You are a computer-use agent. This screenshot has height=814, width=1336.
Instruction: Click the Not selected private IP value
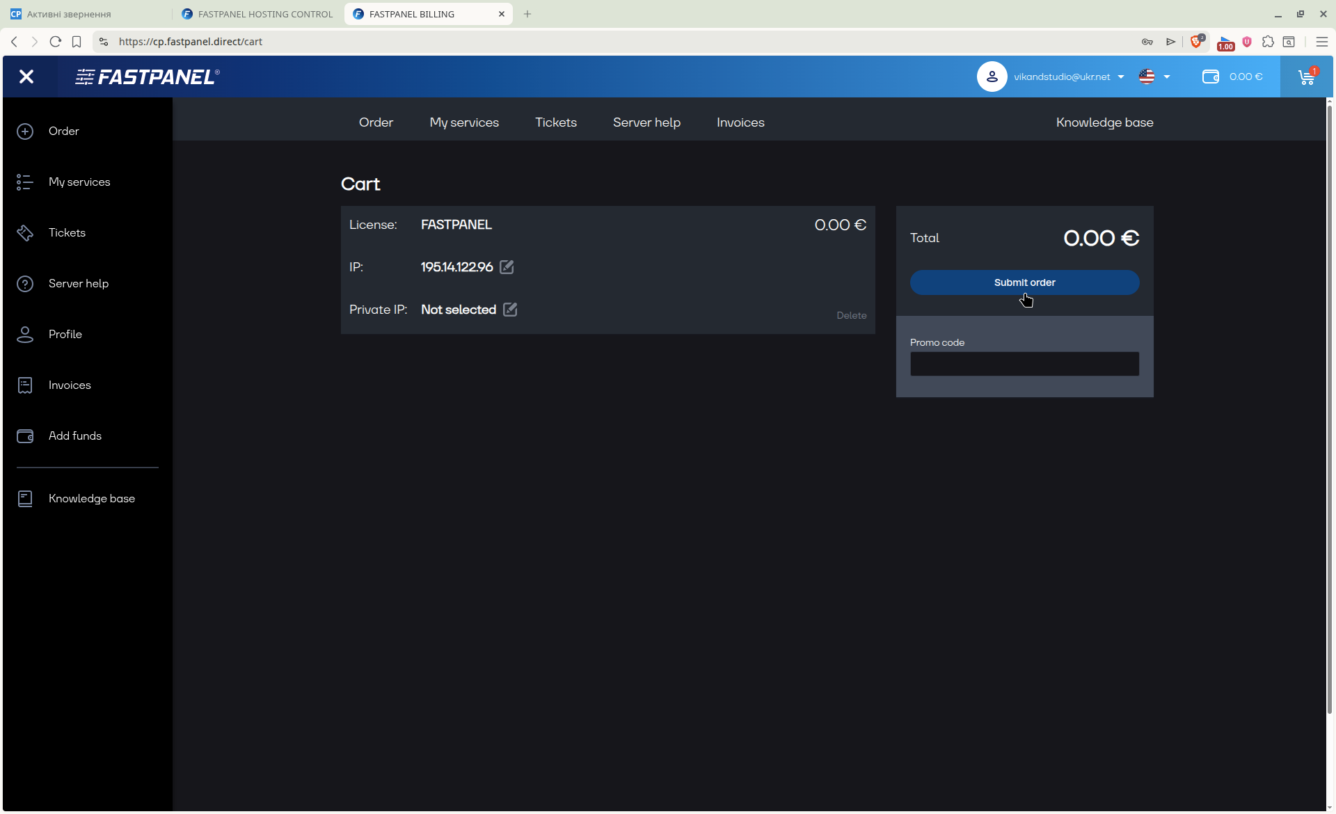click(459, 310)
